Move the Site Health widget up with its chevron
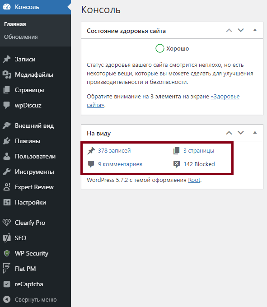This screenshot has height=307, width=267. click(x=229, y=30)
